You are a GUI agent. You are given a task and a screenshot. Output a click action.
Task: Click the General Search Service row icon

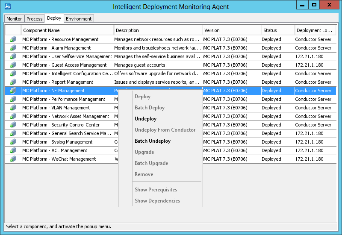(13, 133)
